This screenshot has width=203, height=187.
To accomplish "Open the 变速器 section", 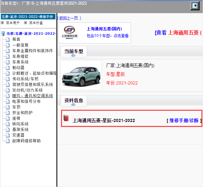I will tap(18, 135).
